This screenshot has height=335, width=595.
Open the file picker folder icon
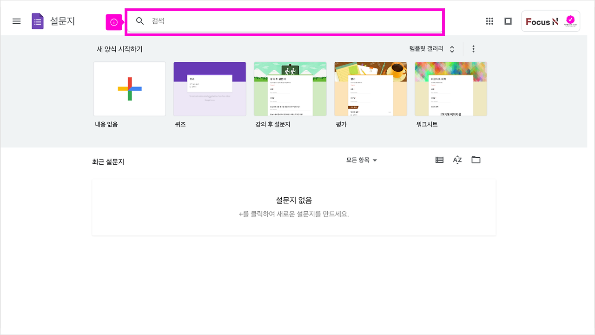coord(476,160)
